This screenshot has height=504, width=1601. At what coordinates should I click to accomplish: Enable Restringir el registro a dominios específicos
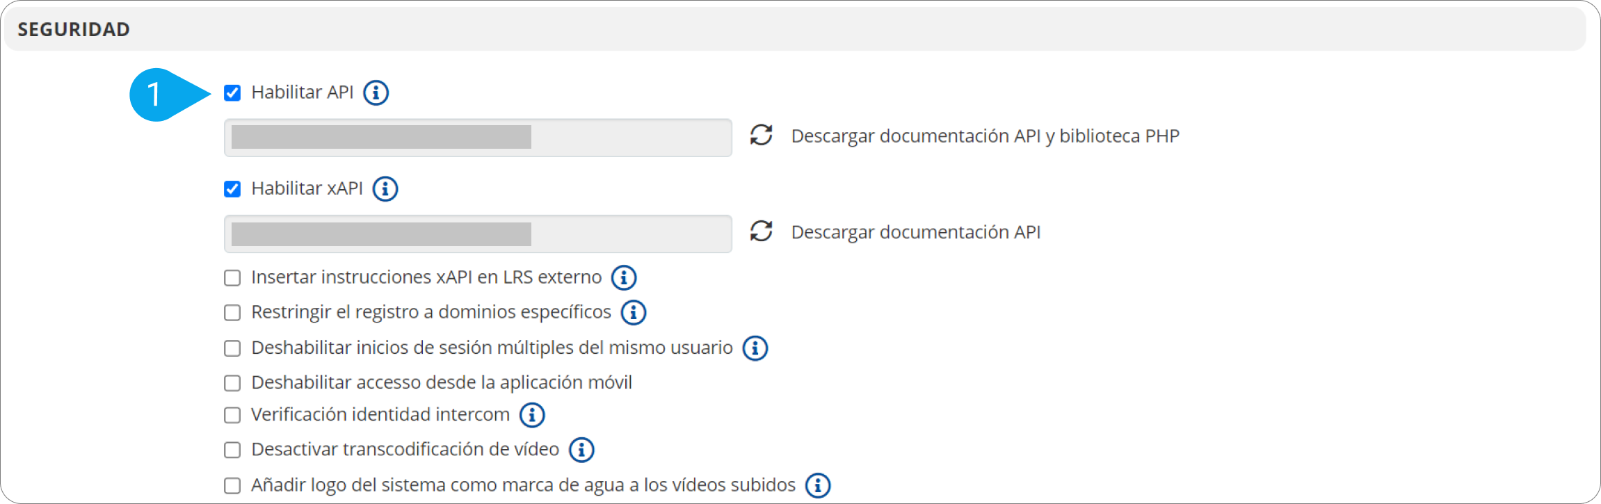[232, 312]
